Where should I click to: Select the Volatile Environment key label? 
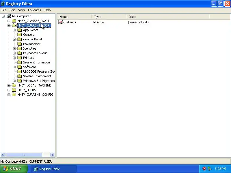[37, 76]
